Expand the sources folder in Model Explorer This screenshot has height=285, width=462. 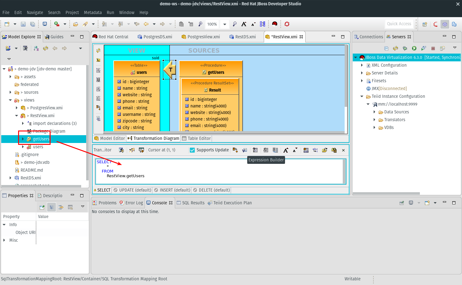10,92
